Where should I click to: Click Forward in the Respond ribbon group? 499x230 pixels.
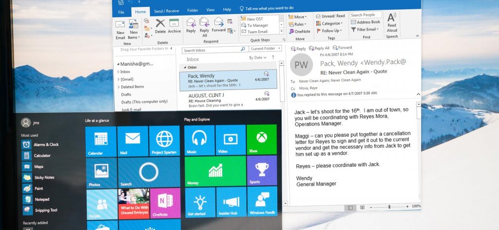pyautogui.click(x=219, y=25)
